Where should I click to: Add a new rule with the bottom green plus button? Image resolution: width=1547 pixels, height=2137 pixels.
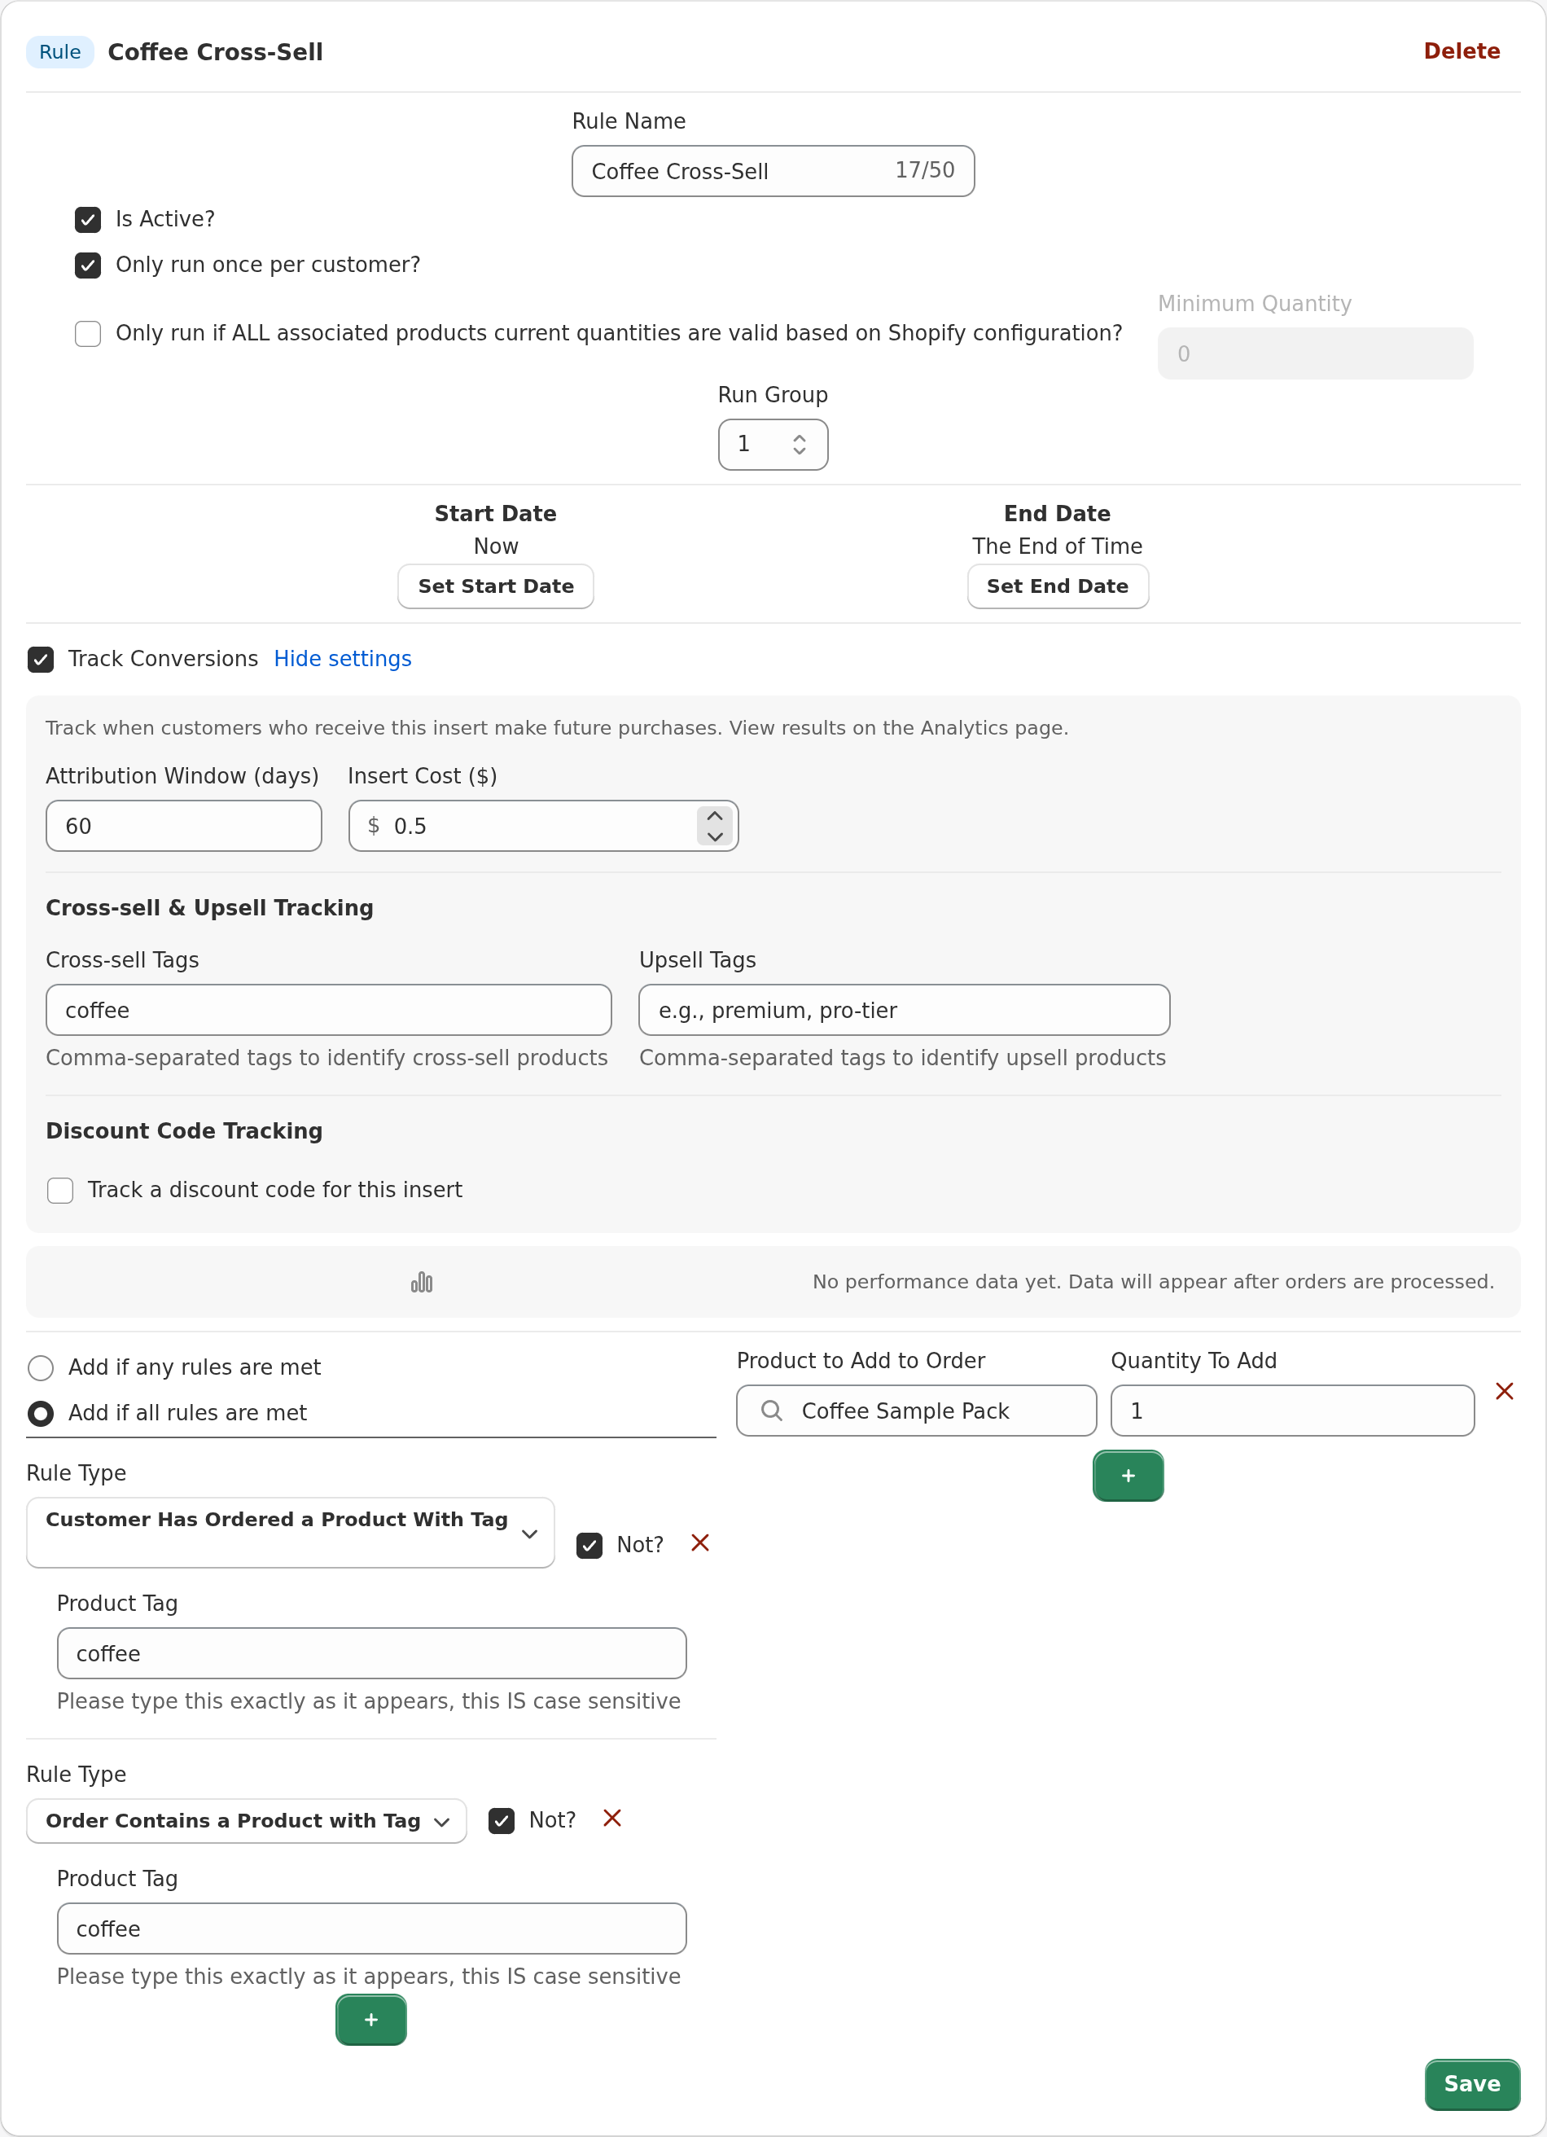(371, 2021)
